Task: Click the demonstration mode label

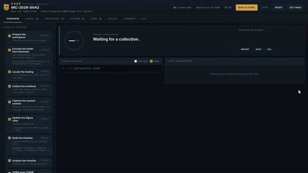Action: pos(208,8)
